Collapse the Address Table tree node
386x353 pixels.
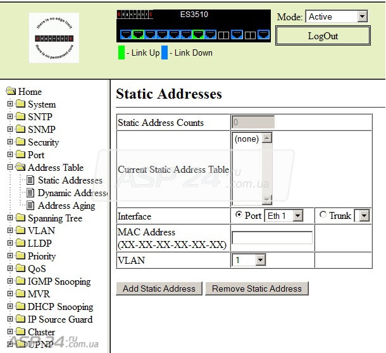[10, 167]
